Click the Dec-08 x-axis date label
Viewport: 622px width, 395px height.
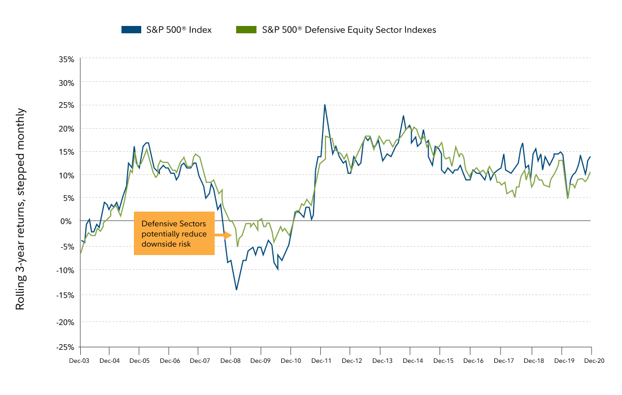pos(230,360)
